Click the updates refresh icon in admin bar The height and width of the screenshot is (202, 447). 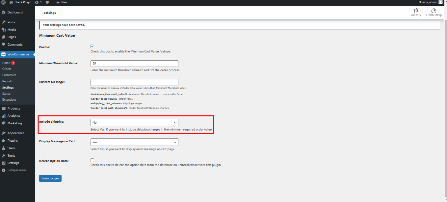(37, 2)
